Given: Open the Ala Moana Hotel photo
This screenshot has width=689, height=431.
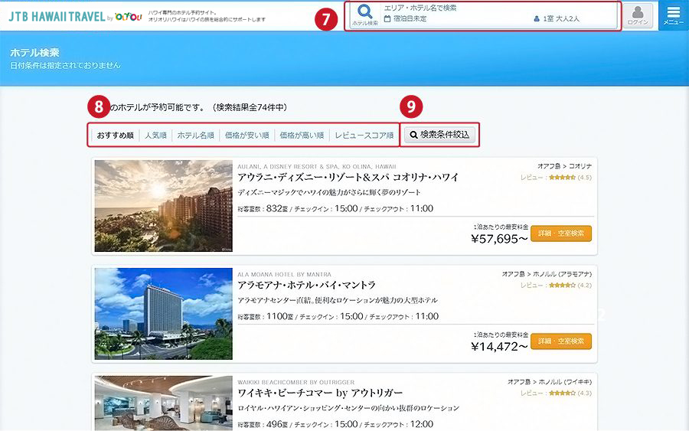Looking at the screenshot, I should [x=164, y=314].
